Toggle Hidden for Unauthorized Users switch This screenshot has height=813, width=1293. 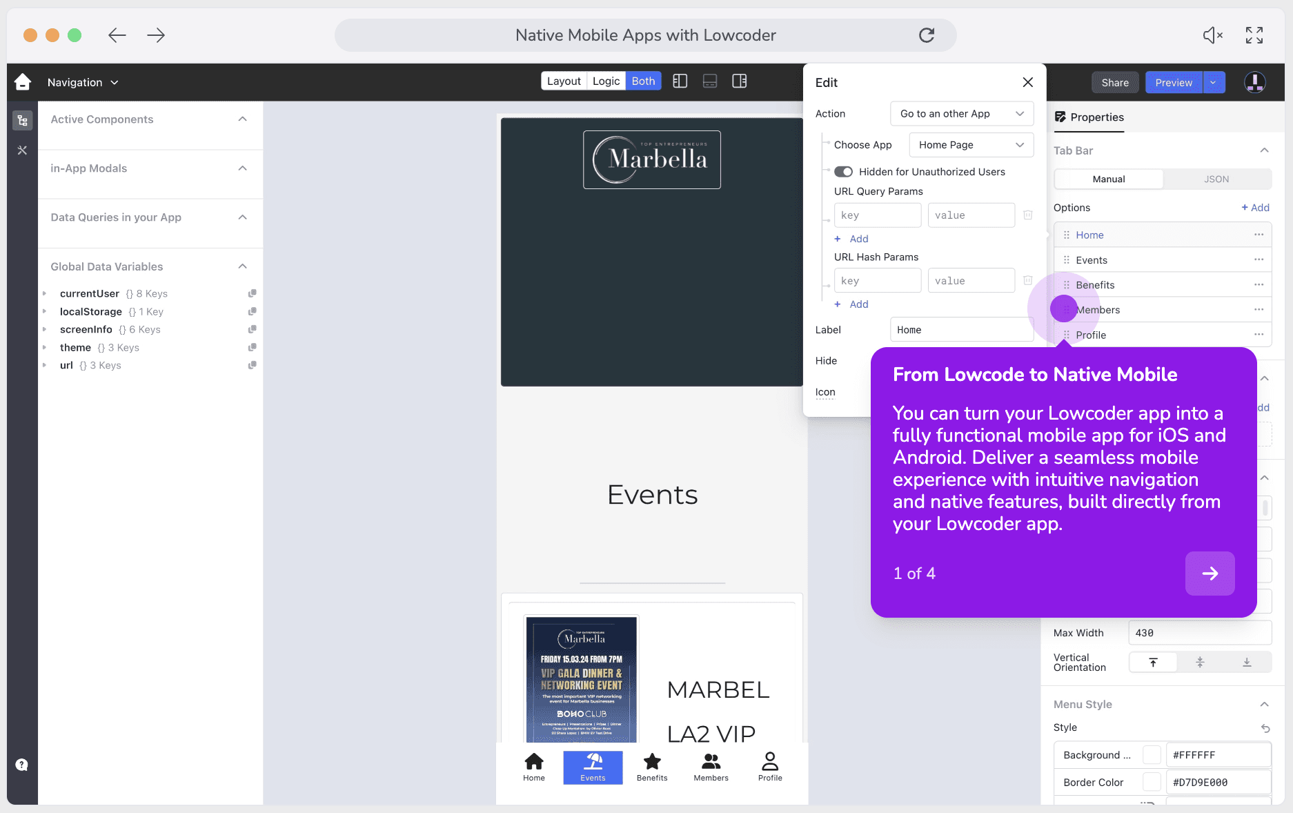843,172
